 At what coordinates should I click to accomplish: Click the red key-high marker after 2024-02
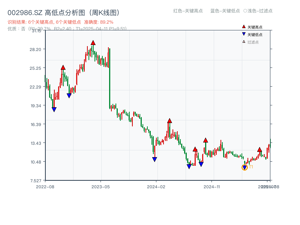point(169,121)
